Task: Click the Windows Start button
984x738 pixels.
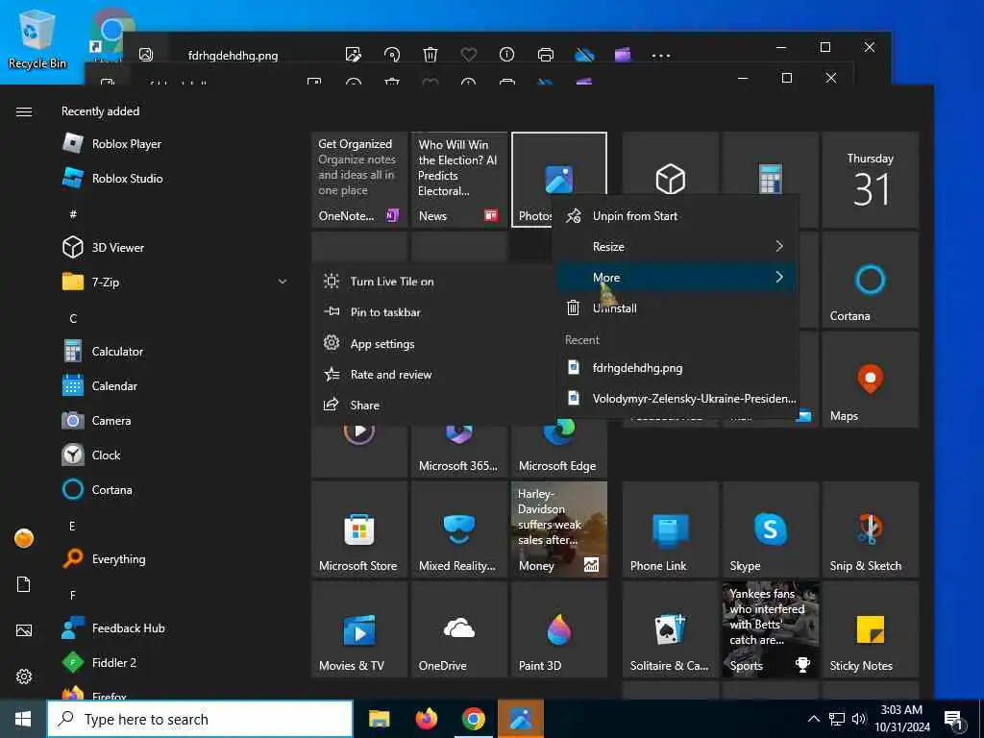Action: coord(23,719)
